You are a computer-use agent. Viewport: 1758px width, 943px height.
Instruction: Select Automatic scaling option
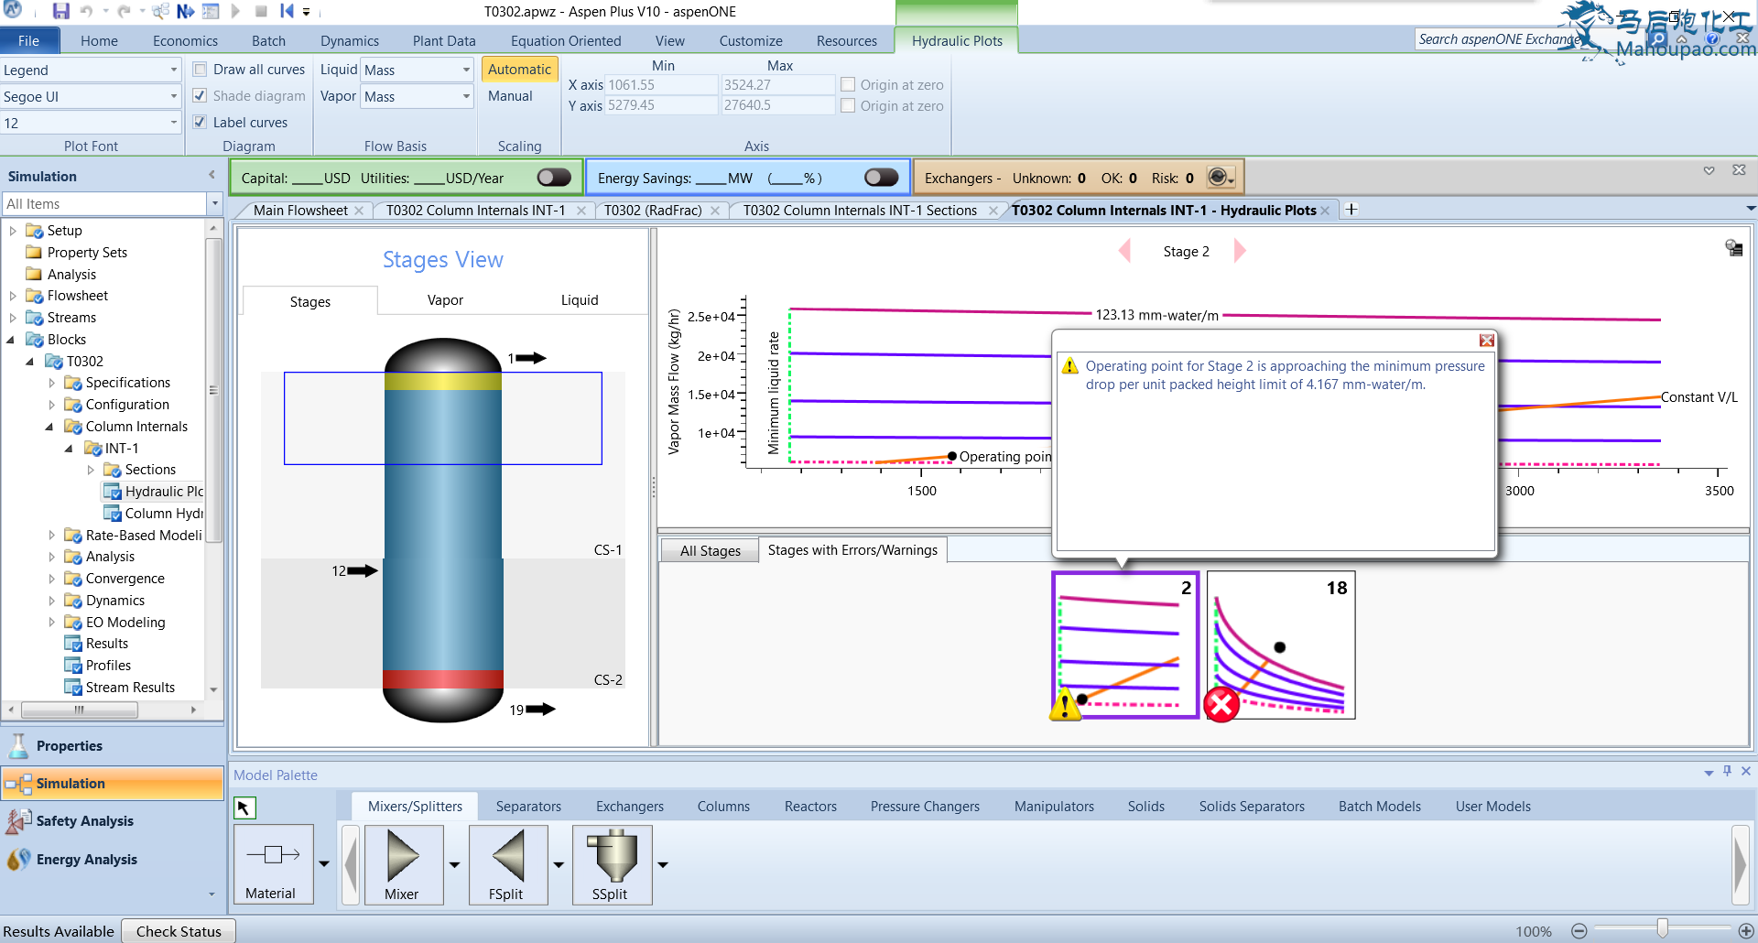click(x=519, y=70)
